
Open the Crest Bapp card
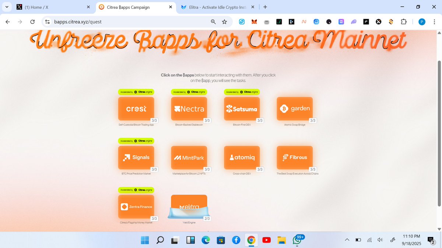tap(136, 109)
